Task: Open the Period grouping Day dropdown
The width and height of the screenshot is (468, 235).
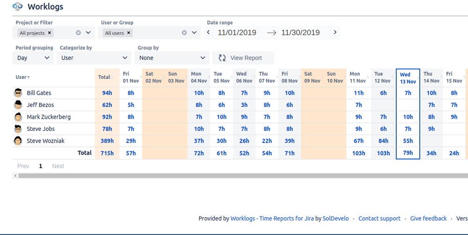Action: tap(33, 58)
